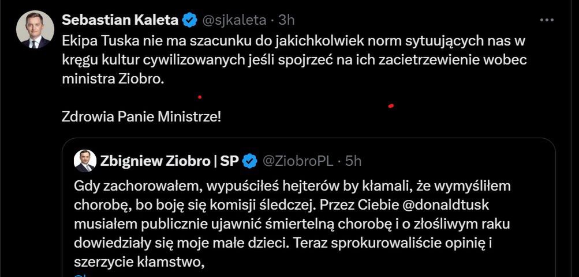Open Zbigniew Ziobro's small avatar
The height and width of the screenshot is (277, 579).
pyautogui.click(x=85, y=161)
